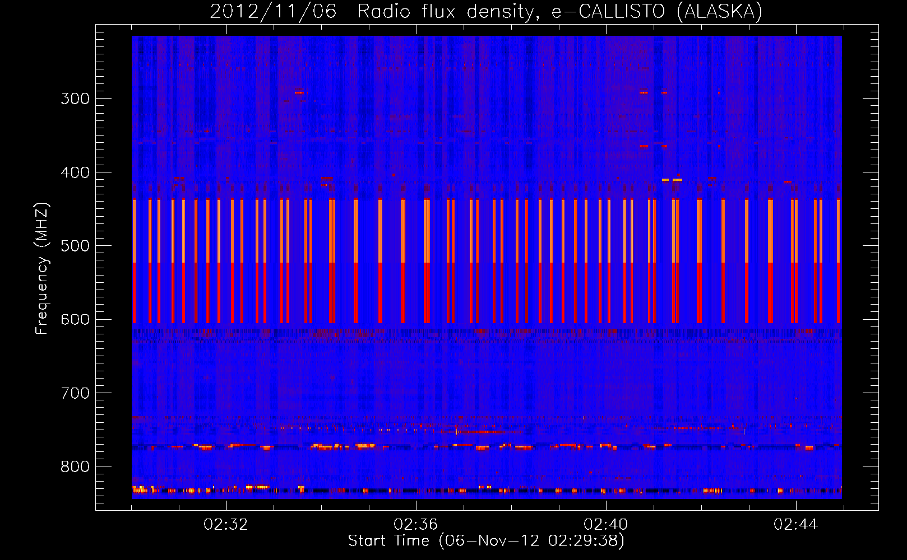907x560 pixels.
Task: Click the 500 frequency tick label
Action: click(x=75, y=246)
